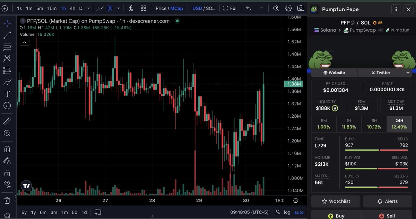Image resolution: width=416 pixels, height=219 pixels.
Task: Select the brush drawing tool
Action: pos(7,82)
